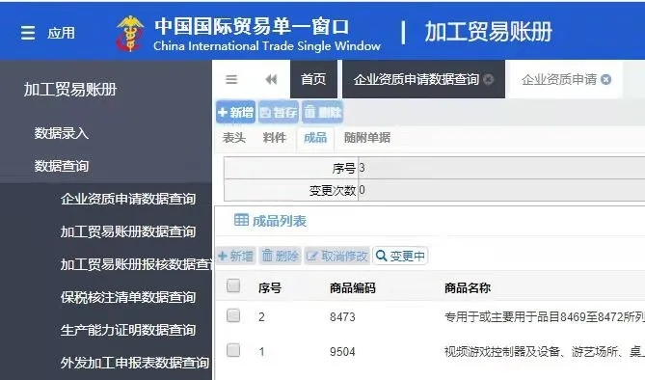Check the row with code 9504
645x380 pixels.
(x=233, y=350)
